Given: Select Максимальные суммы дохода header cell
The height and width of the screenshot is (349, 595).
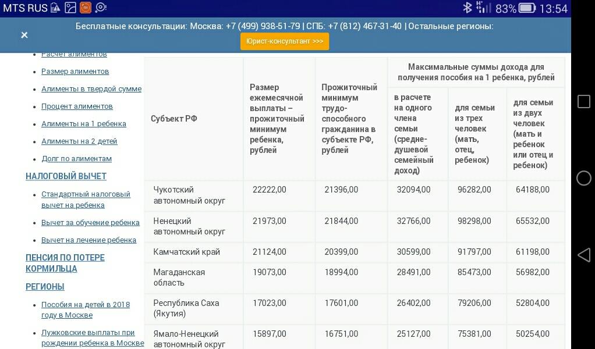Looking at the screenshot, I should (x=476, y=72).
